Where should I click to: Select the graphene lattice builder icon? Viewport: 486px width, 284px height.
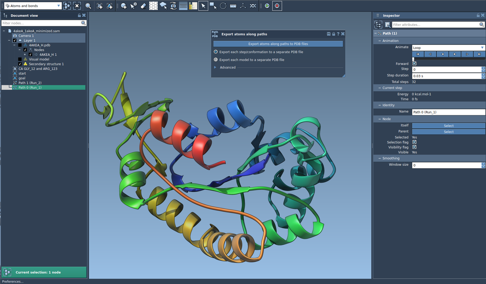153,6
